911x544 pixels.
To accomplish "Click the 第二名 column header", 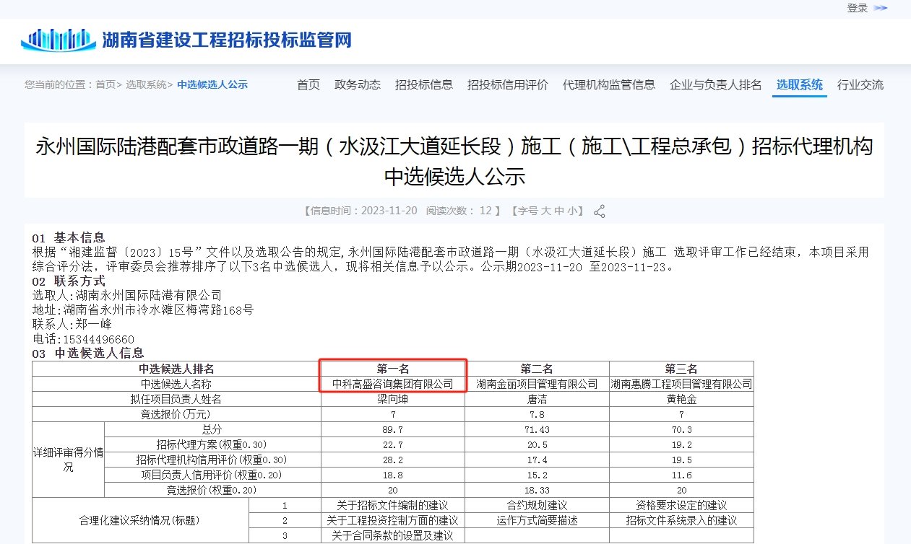I will 537,369.
